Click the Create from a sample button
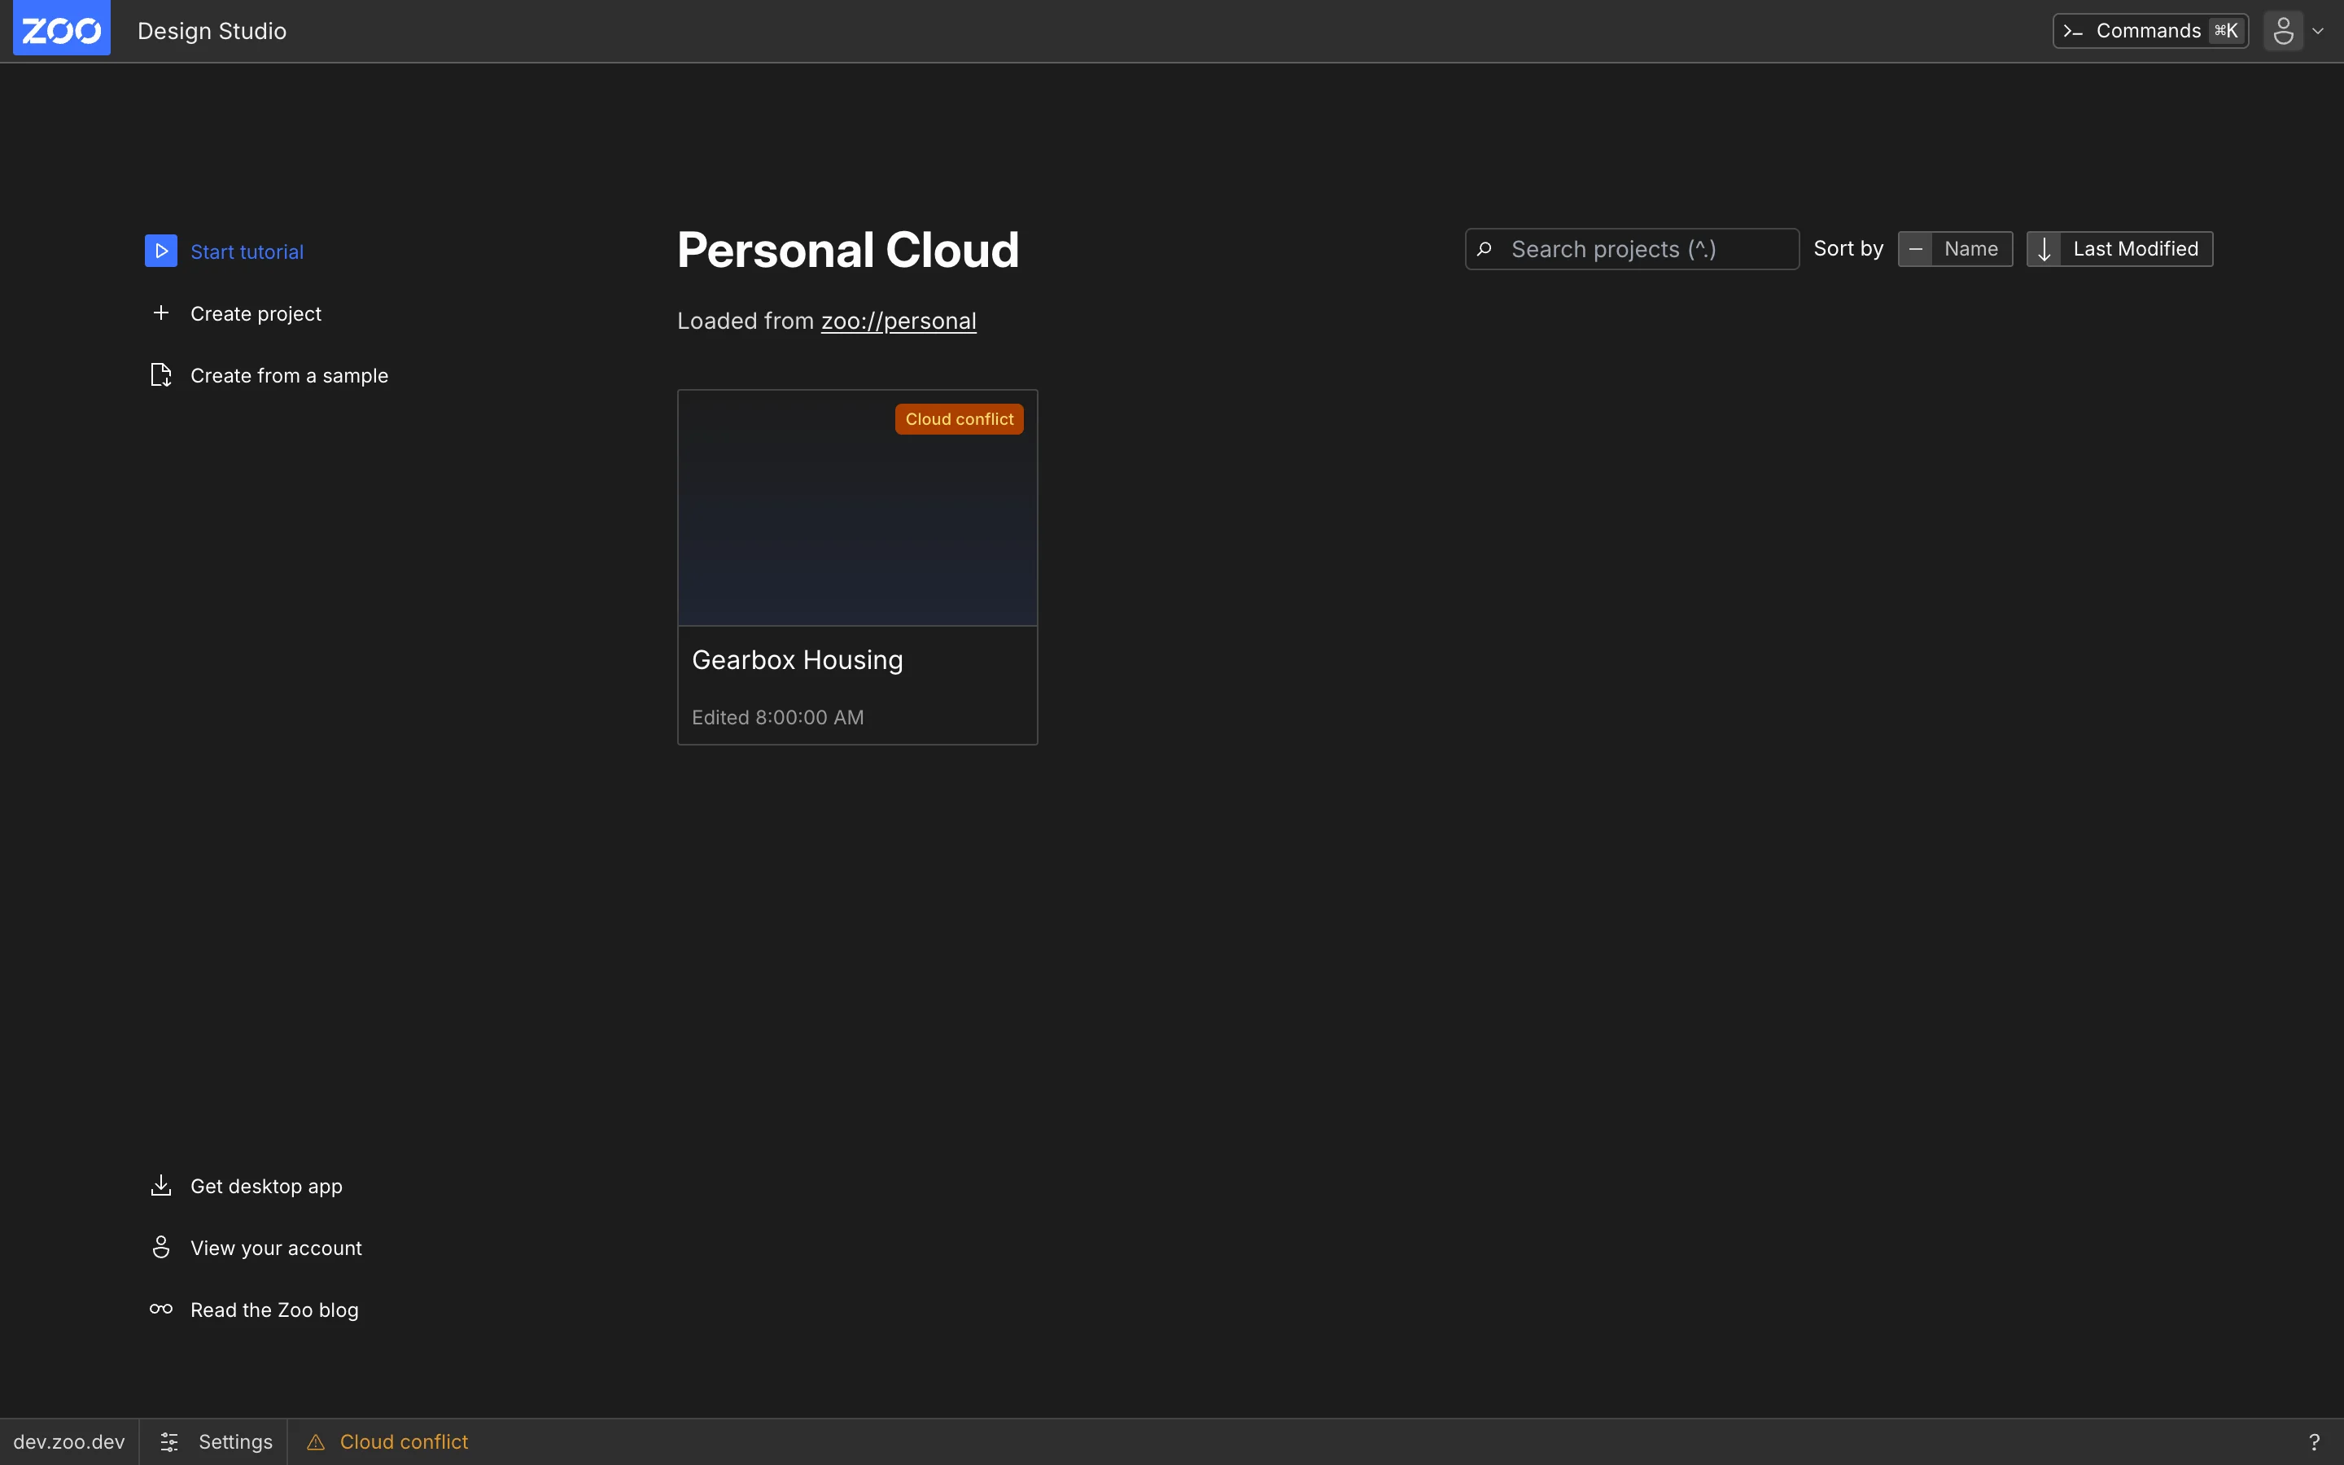Screen dimensions: 2344x1465 coord(269,375)
